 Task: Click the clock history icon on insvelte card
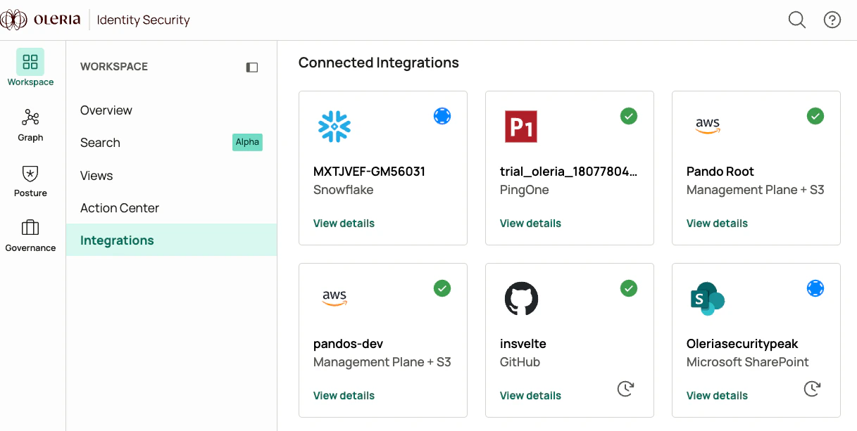click(x=625, y=388)
